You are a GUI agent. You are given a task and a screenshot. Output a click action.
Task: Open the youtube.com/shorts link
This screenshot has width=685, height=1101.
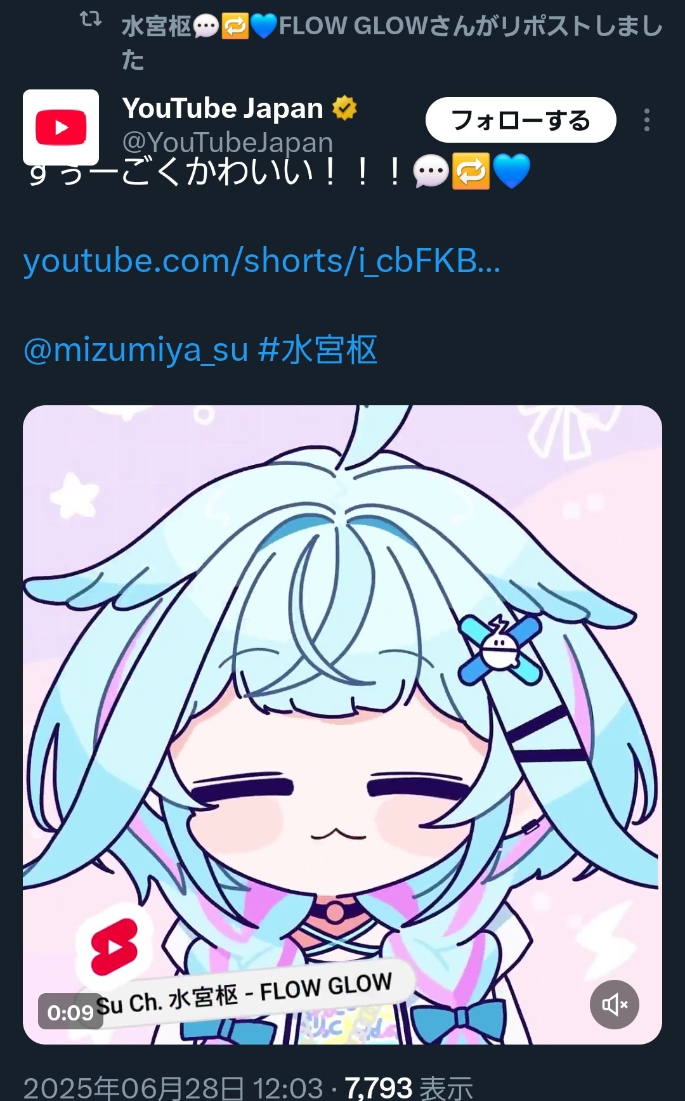[x=262, y=261]
